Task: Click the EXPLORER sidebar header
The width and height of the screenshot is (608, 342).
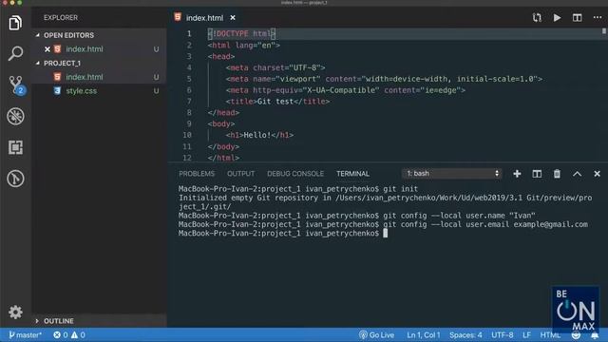Action: [x=61, y=18]
